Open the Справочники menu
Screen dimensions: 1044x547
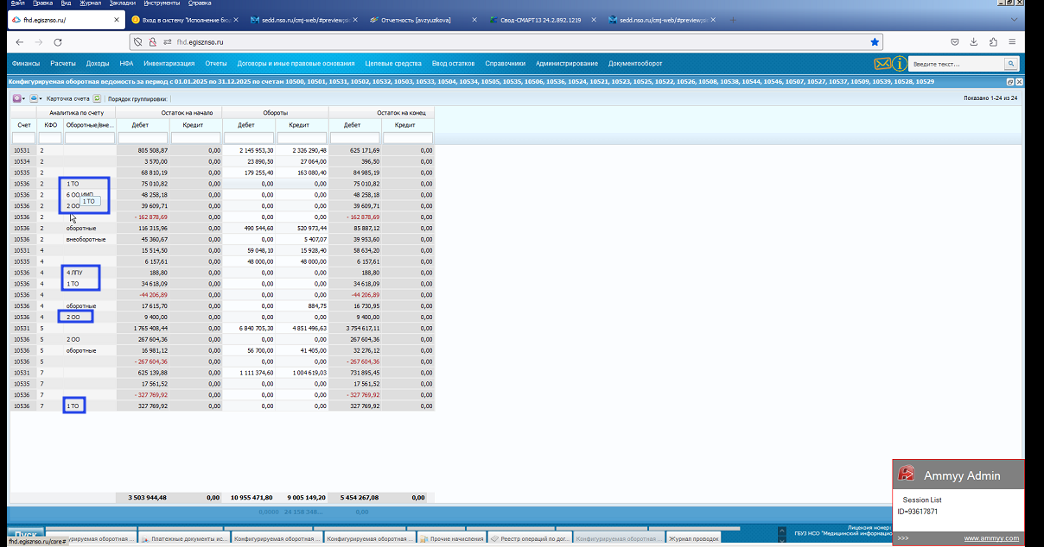coord(506,64)
